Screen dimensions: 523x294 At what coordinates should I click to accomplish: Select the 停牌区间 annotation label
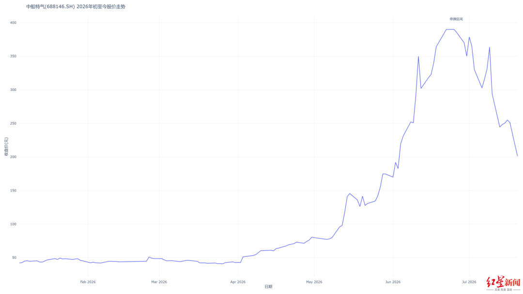(x=456, y=19)
